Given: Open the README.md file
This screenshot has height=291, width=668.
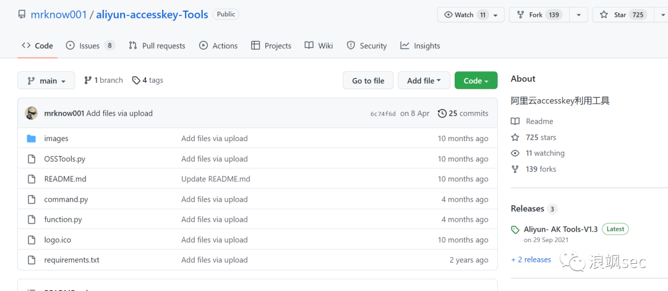Looking at the screenshot, I should [x=65, y=179].
